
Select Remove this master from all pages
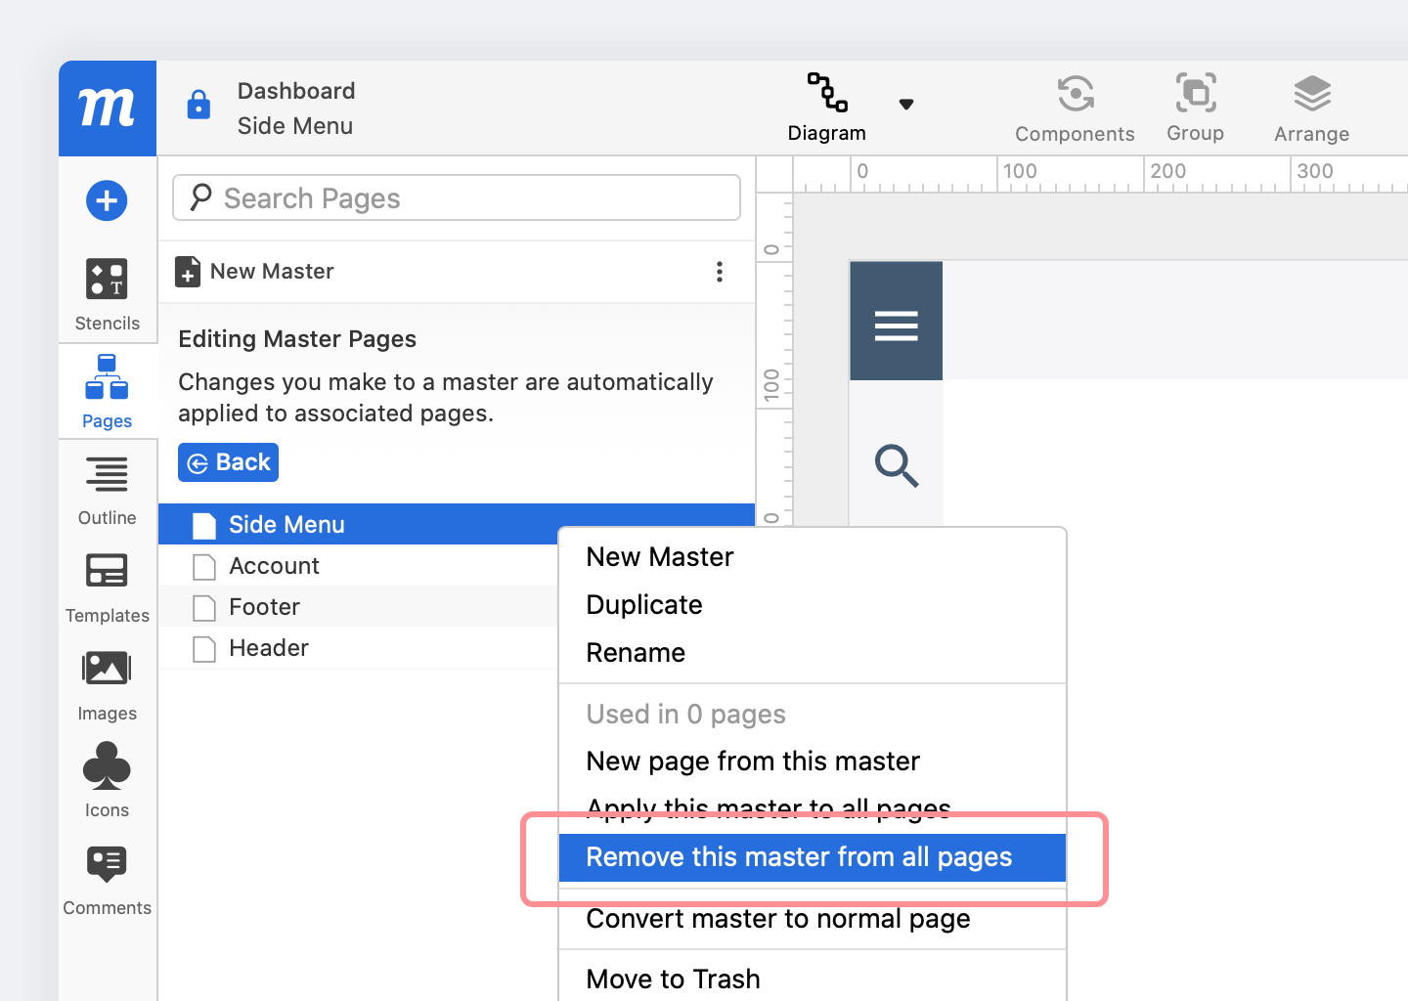tap(799, 857)
